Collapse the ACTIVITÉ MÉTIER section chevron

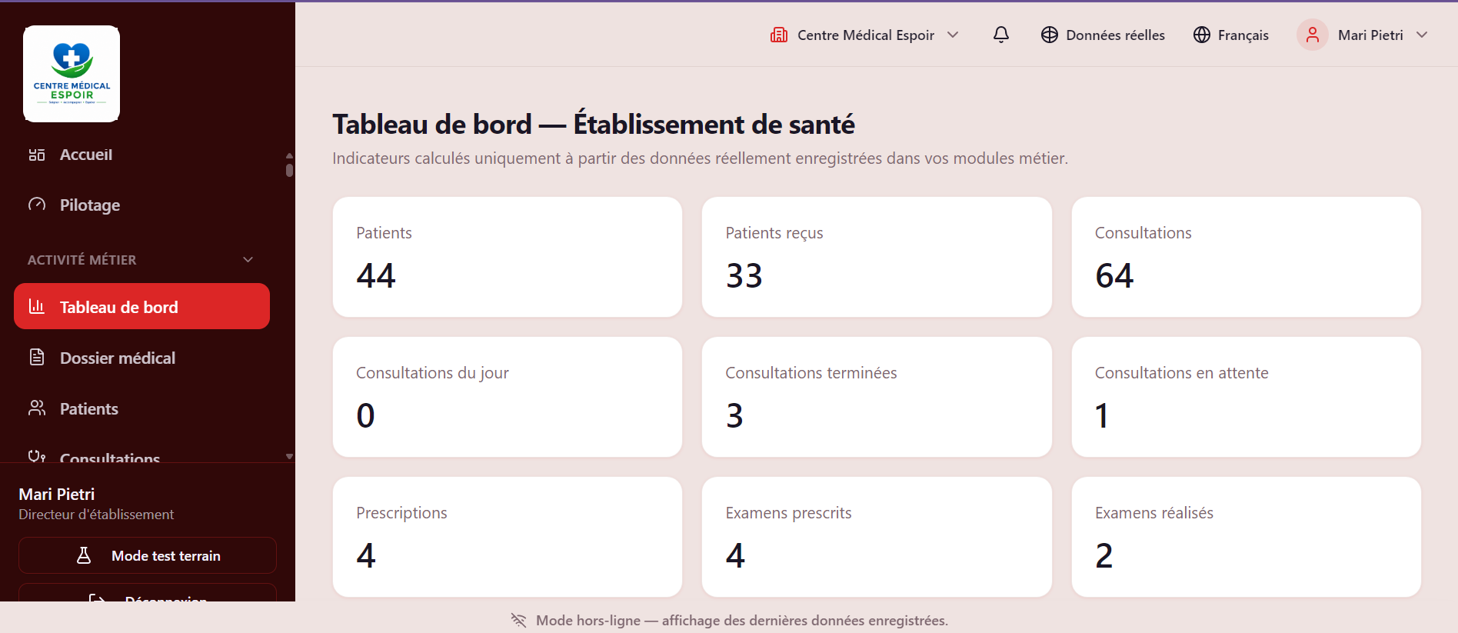248,260
